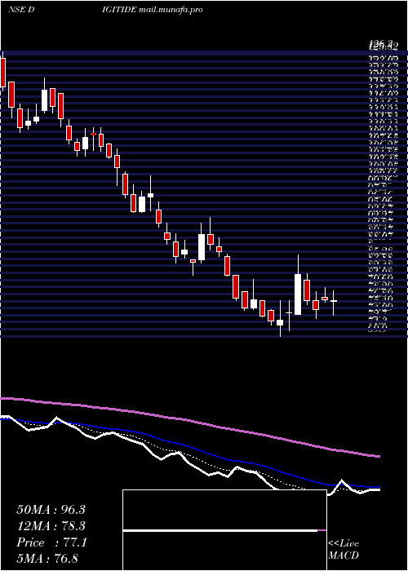Viewport: 408px width, 571px height.
Task: Click the "<<Live MACD" label
Action: click(x=344, y=550)
